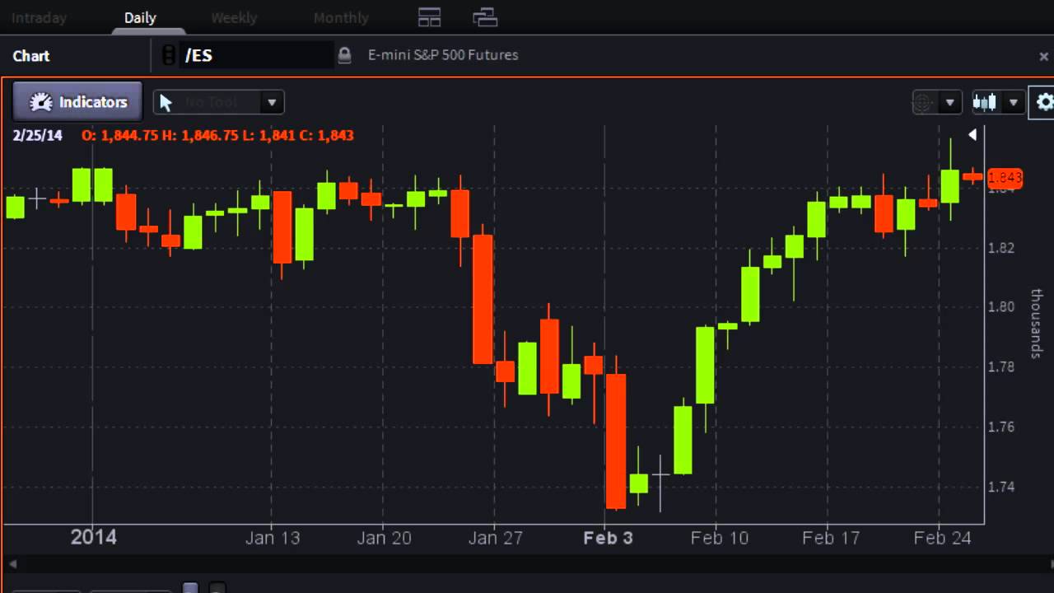
Task: Expand the chart type dropdown arrow
Action: (1014, 102)
